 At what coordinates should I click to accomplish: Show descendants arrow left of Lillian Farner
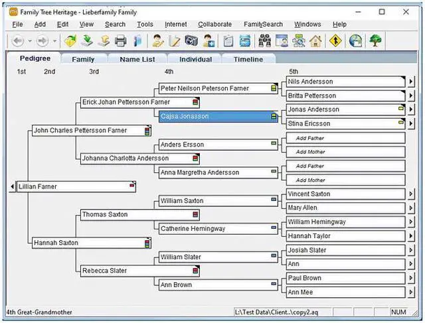click(x=12, y=186)
